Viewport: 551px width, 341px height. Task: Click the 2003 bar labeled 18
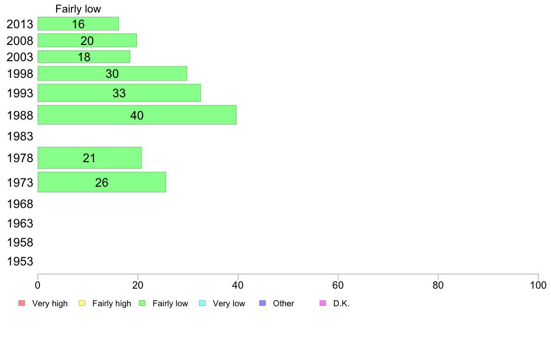point(84,57)
